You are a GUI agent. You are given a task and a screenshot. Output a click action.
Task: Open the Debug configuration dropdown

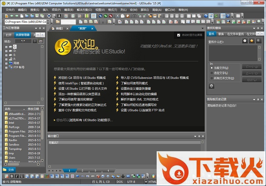[x=74, y=22]
